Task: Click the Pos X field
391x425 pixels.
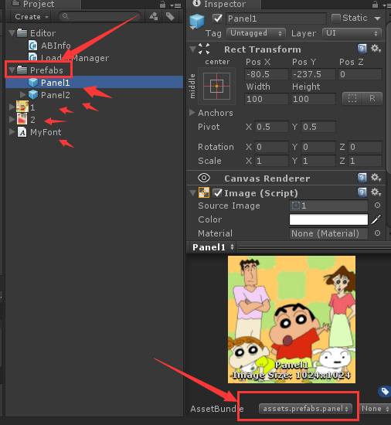Action: click(267, 74)
